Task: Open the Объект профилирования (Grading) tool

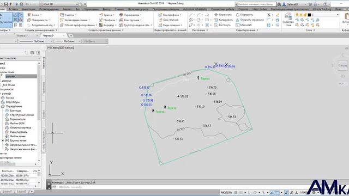Action: 79,25
